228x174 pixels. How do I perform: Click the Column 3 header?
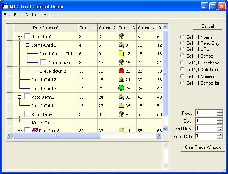click(x=127, y=28)
